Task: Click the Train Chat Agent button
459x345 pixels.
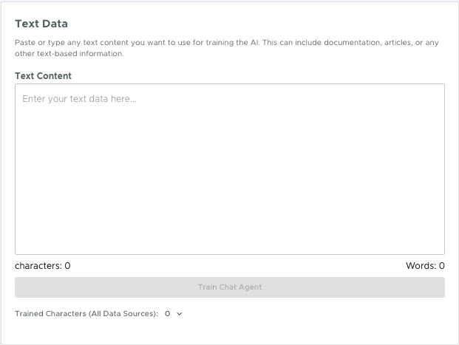Action: coord(229,287)
